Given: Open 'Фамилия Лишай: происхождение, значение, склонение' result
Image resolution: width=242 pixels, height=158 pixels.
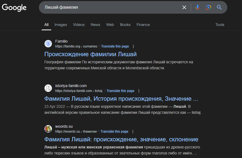Looking at the screenshot, I should [x=121, y=139].
